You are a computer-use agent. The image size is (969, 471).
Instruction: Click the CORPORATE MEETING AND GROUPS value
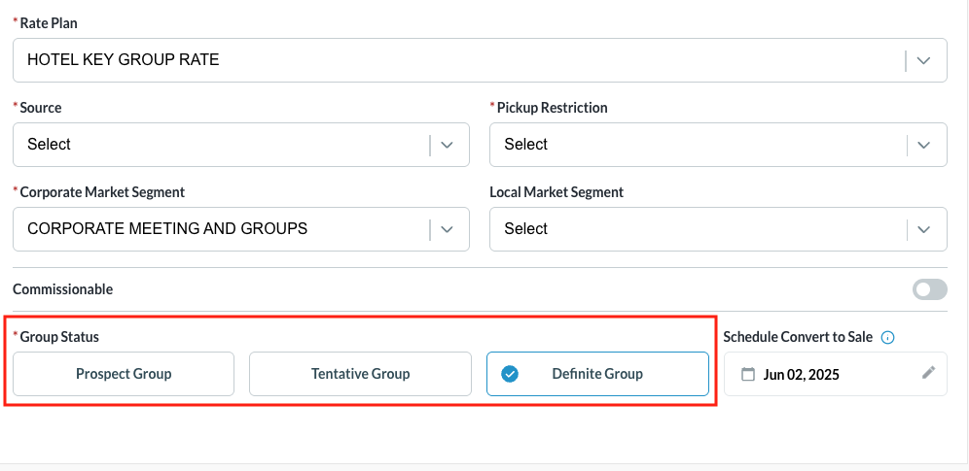(167, 229)
